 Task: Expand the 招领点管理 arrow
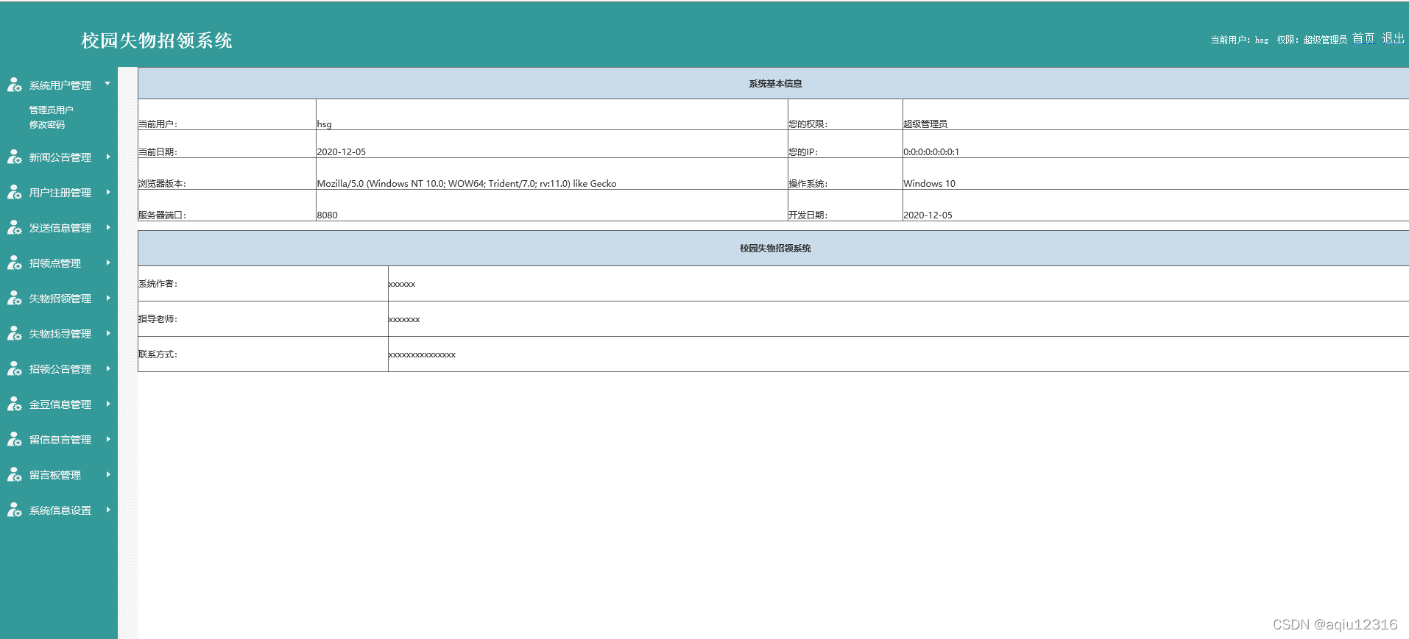pos(108,263)
